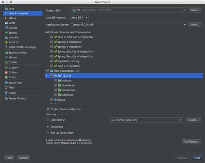Select the Use library radio button
Screen dimensions: 205x163
point(48,120)
